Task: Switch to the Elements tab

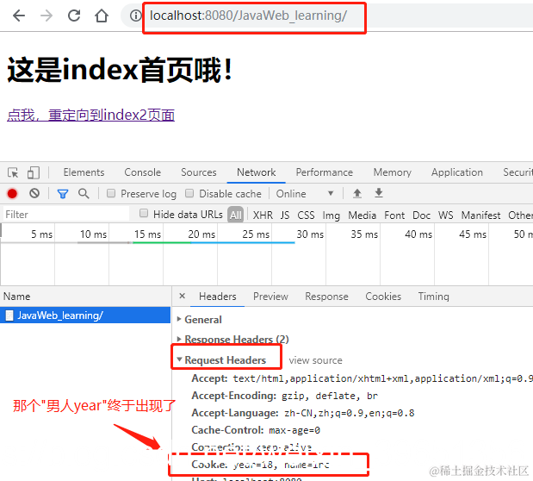Action: coord(84,172)
